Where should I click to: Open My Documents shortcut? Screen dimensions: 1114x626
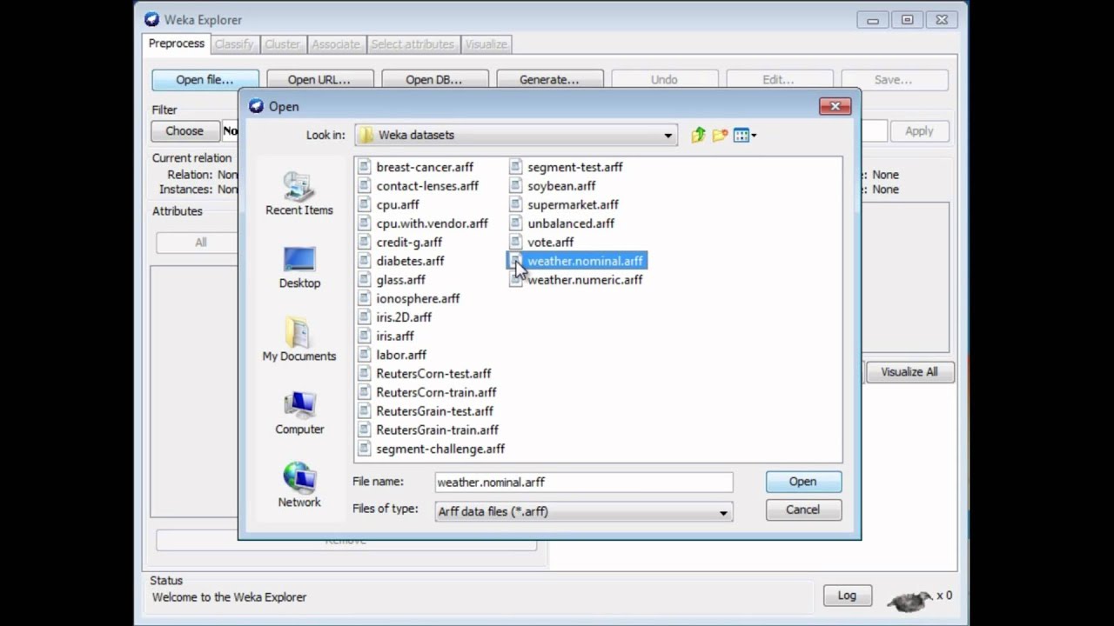pos(299,340)
